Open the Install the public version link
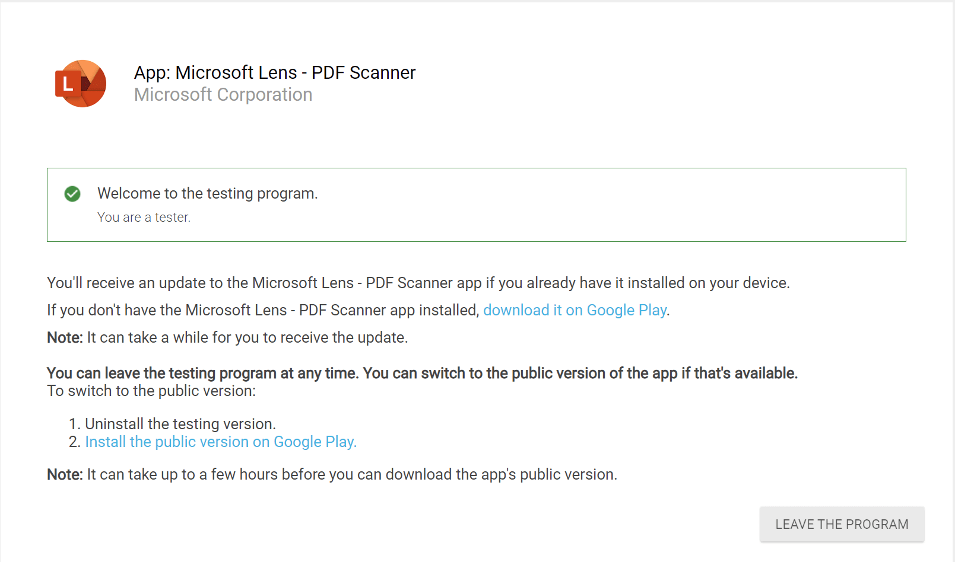 (220, 442)
